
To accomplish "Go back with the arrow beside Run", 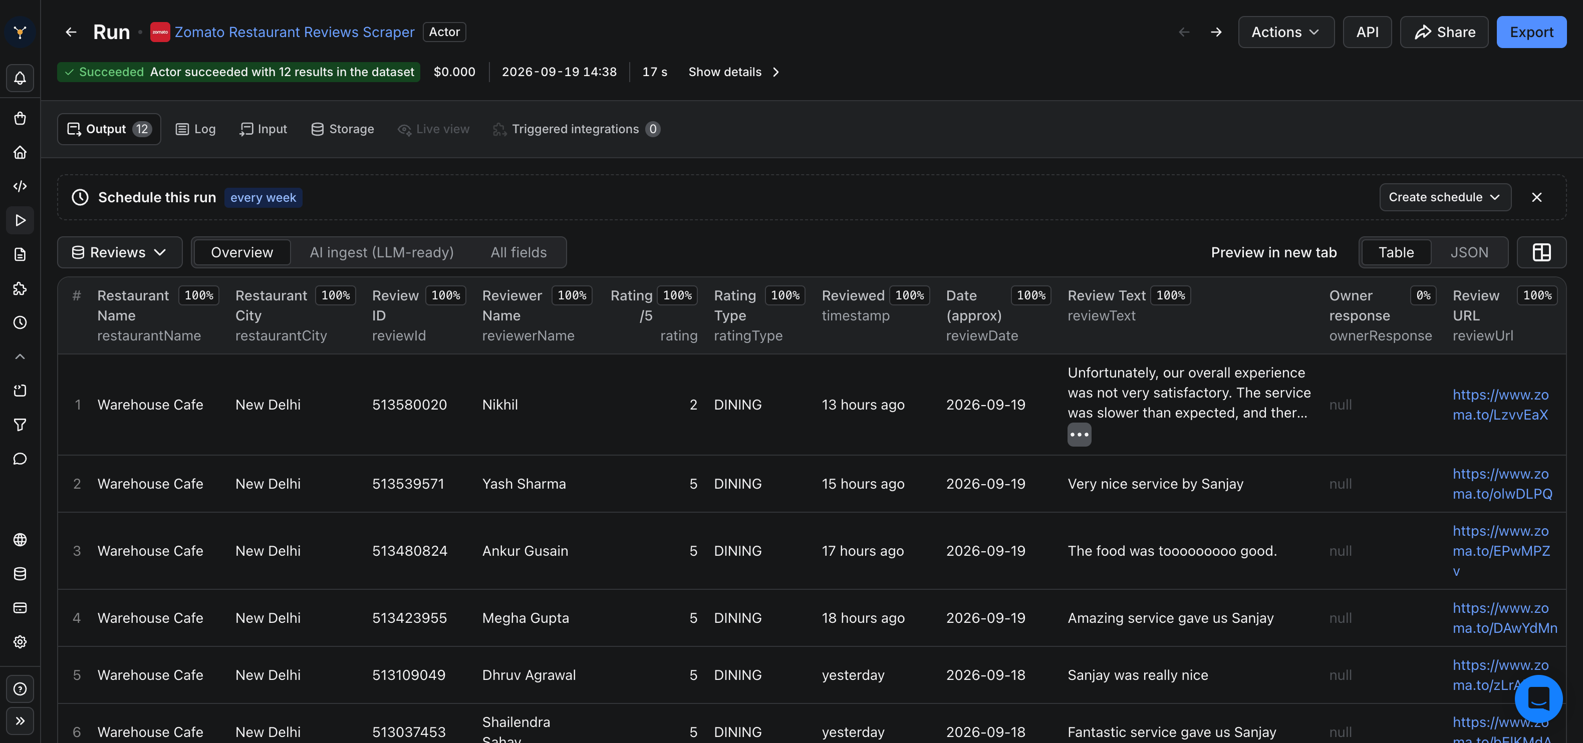I will coord(71,32).
